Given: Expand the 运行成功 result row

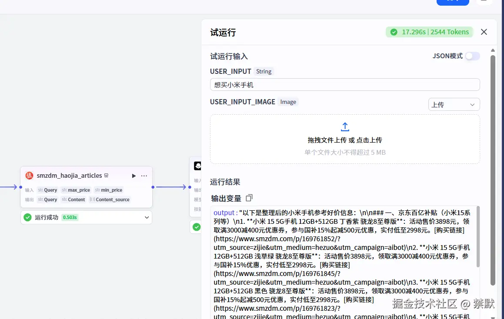Looking at the screenshot, I should [147, 217].
